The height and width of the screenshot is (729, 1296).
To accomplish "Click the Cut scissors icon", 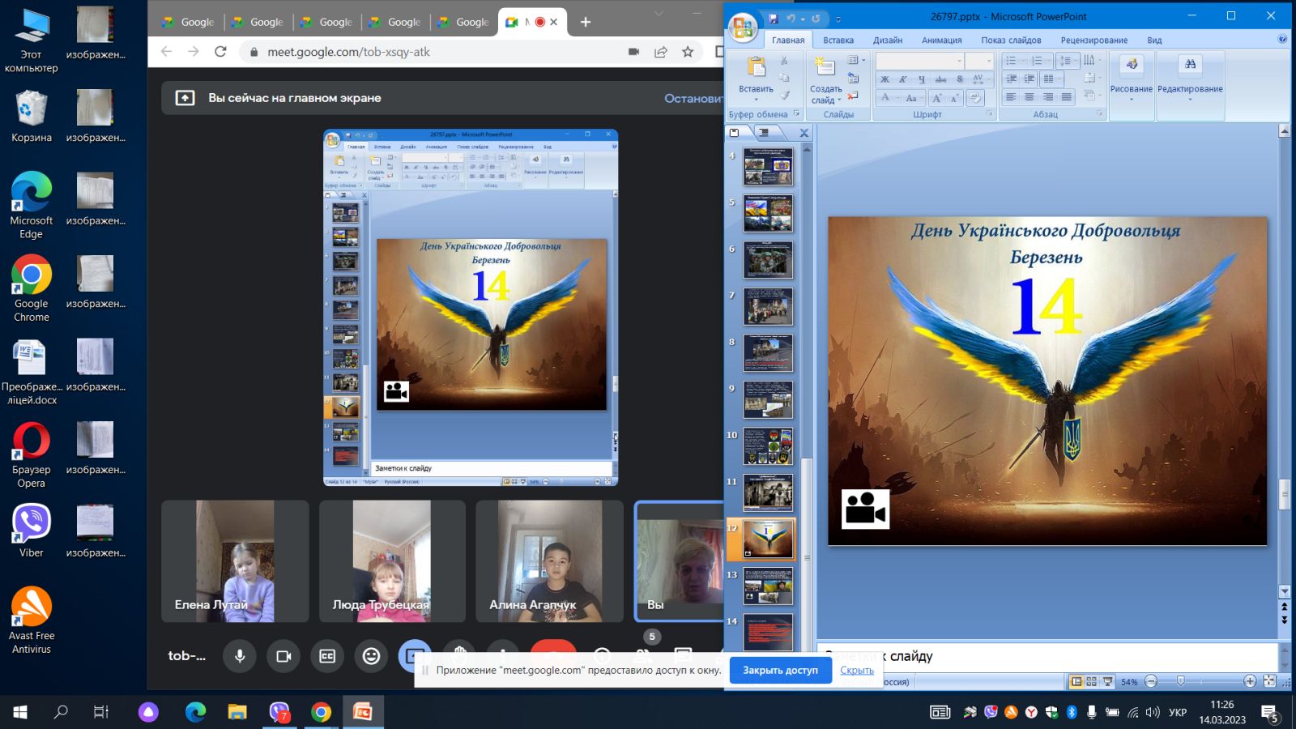I will click(784, 60).
